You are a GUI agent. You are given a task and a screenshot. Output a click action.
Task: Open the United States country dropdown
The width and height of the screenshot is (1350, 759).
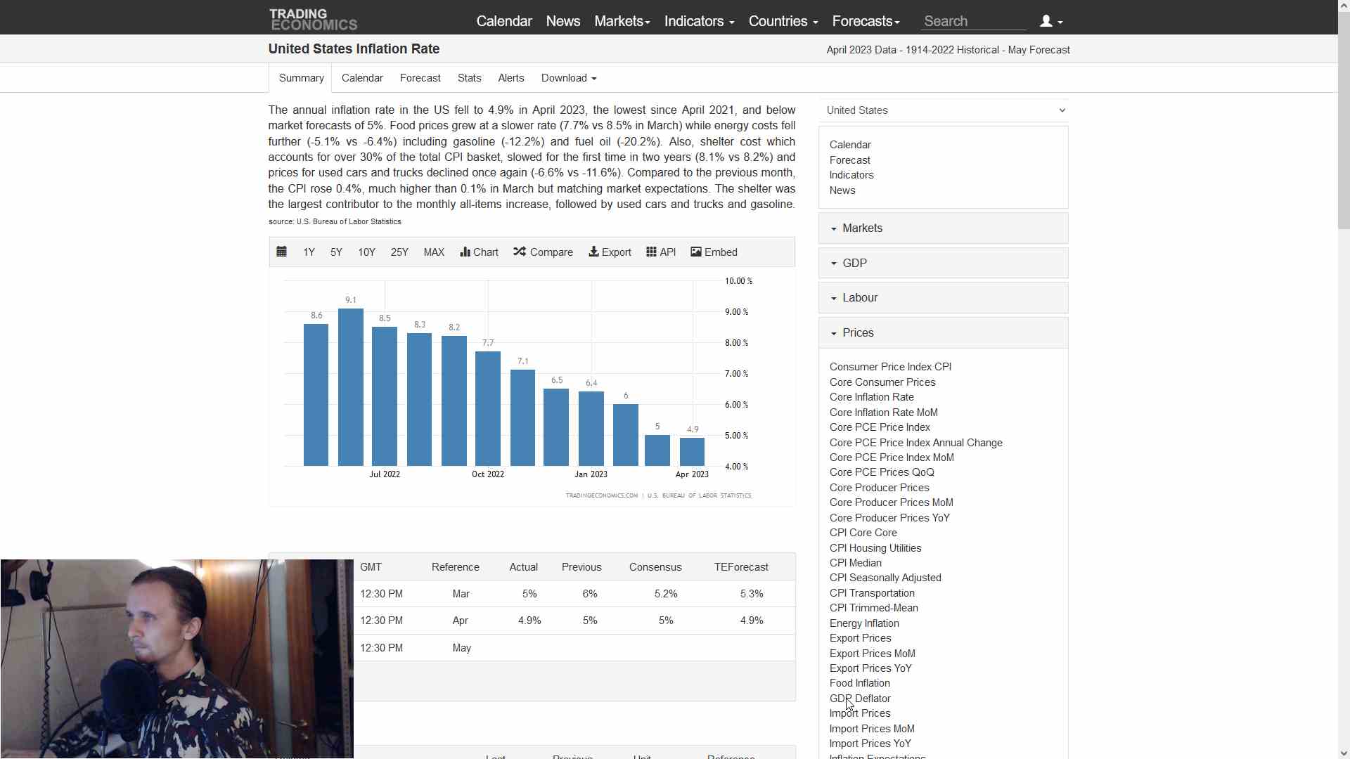[943, 110]
